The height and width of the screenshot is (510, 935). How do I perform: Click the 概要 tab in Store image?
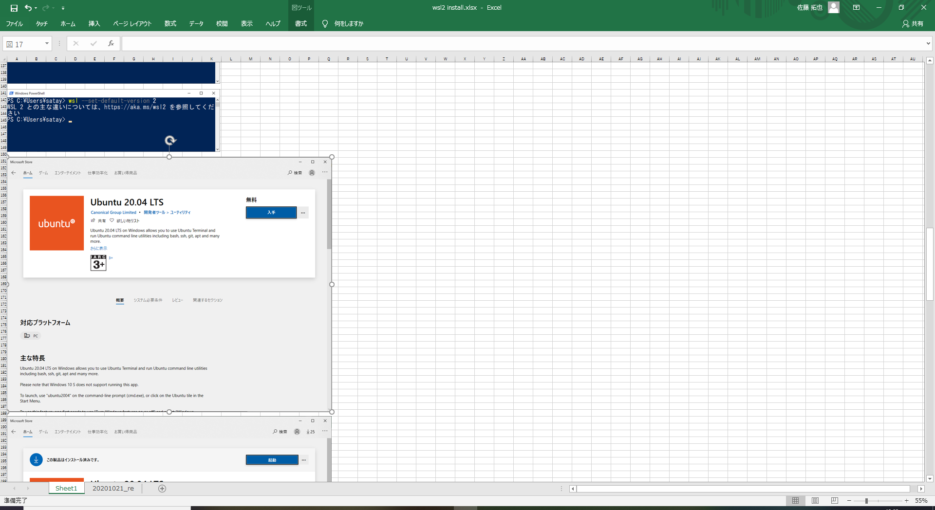coord(120,300)
